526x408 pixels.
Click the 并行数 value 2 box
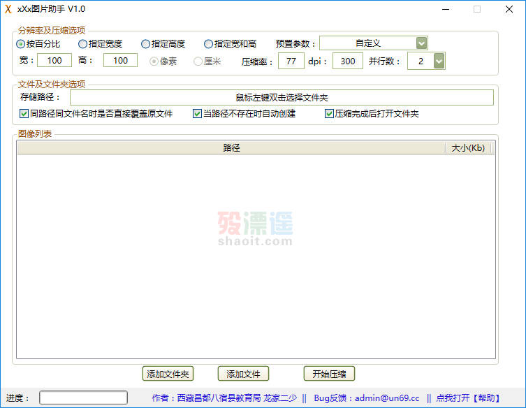(421, 61)
